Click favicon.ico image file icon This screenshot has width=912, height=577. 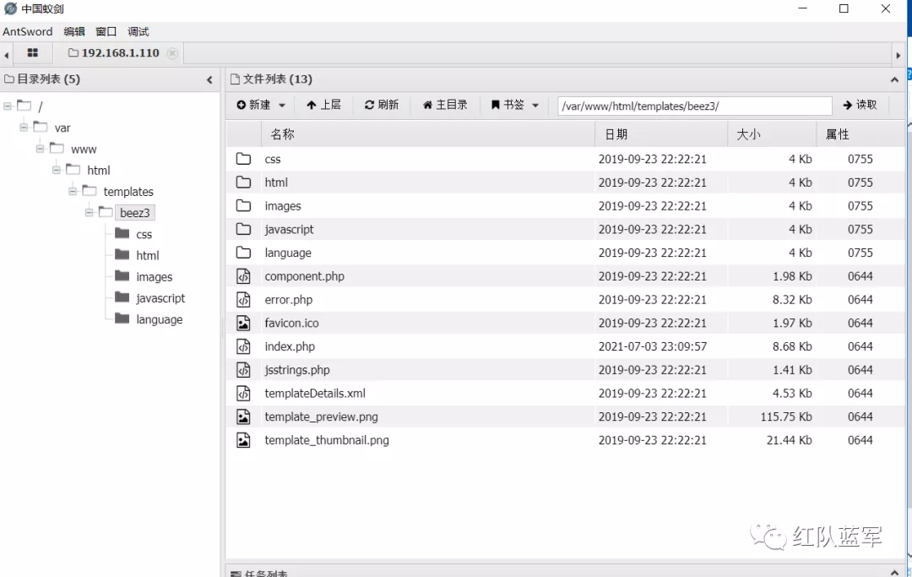243,323
